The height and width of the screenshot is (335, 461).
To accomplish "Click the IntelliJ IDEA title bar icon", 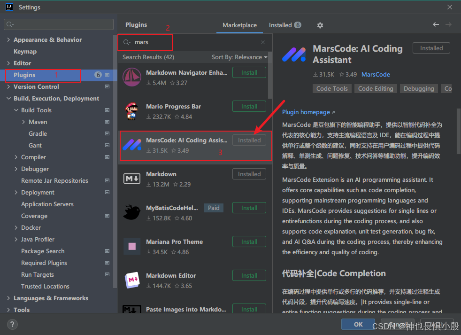I will pyautogui.click(x=9, y=7).
